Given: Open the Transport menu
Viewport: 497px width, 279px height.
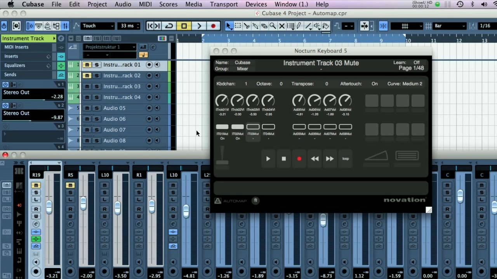Looking at the screenshot, I should [x=224, y=4].
